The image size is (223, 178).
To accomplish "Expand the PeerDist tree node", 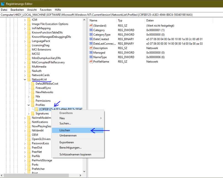I will point(25,148).
